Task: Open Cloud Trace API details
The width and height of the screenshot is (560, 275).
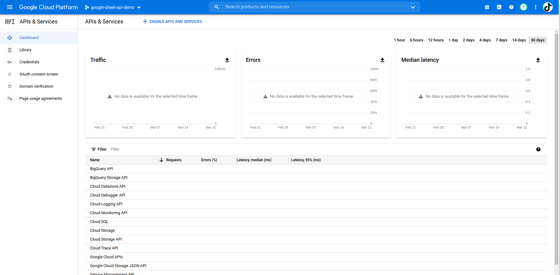Action: tap(104, 248)
